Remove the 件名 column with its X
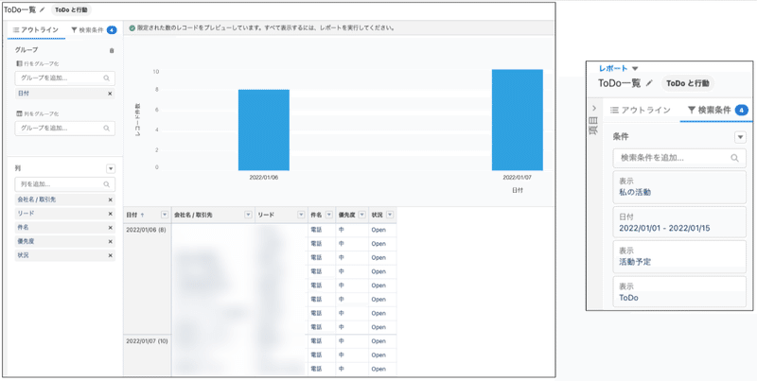The height and width of the screenshot is (381, 757). click(110, 227)
